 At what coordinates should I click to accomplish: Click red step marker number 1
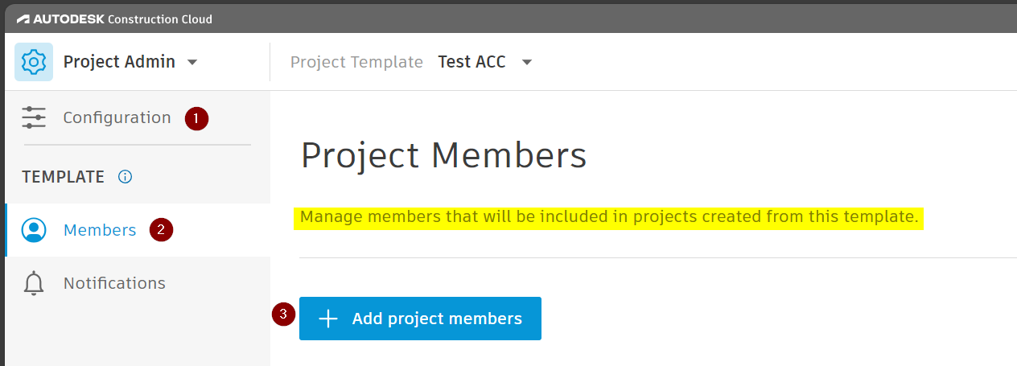pyautogui.click(x=196, y=118)
